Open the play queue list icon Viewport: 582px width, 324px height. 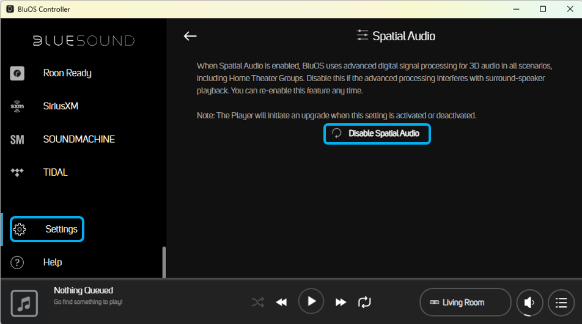click(x=561, y=302)
